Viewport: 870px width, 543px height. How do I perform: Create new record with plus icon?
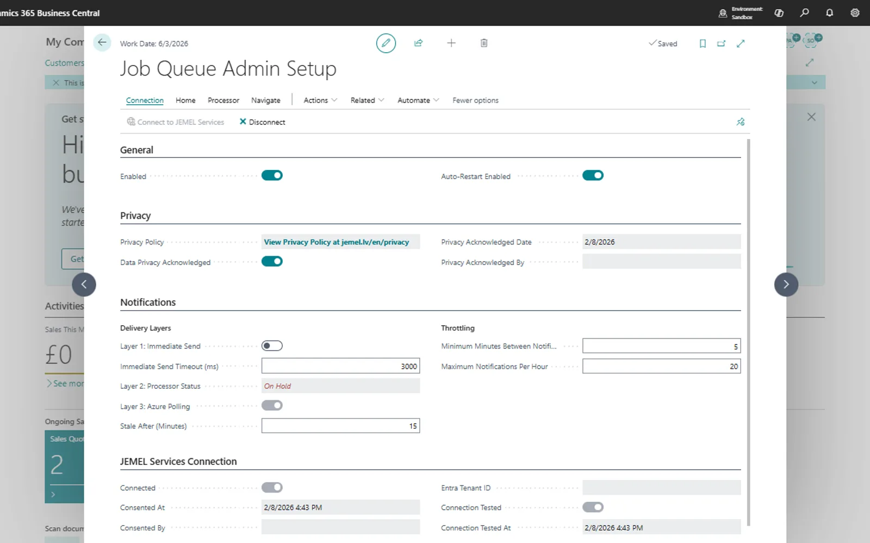click(451, 43)
